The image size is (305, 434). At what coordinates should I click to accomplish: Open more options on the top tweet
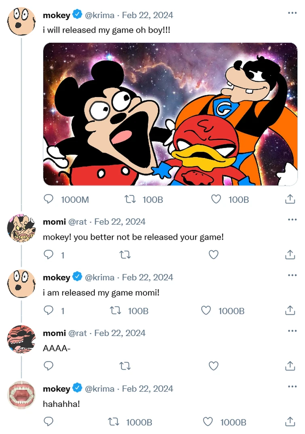pos(292,13)
